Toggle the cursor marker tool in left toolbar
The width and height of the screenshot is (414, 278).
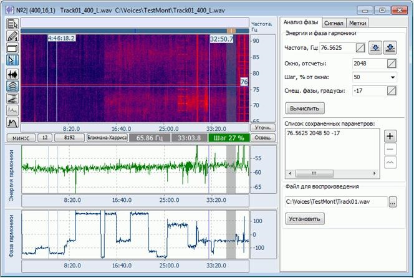pos(12,60)
